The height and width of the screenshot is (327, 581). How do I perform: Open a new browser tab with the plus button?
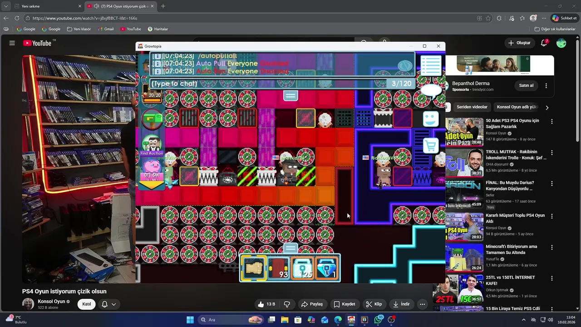[163, 6]
